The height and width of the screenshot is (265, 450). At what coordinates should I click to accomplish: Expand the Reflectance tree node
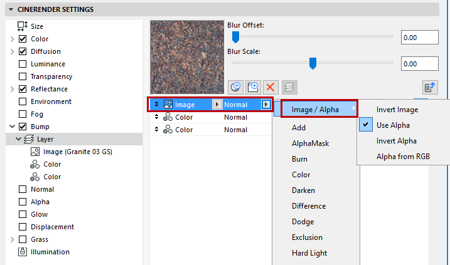click(12, 89)
